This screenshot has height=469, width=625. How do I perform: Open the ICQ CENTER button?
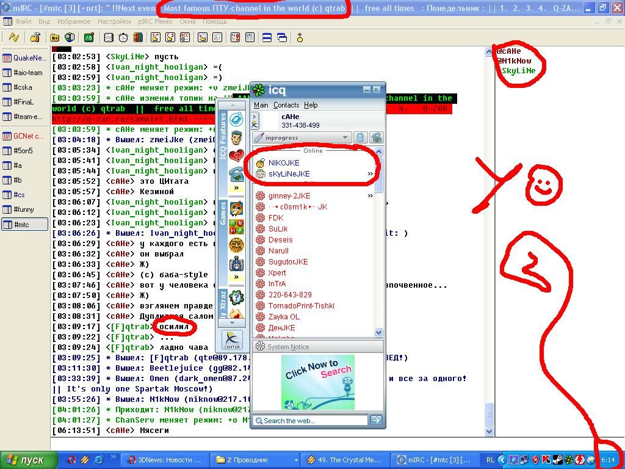point(232,340)
